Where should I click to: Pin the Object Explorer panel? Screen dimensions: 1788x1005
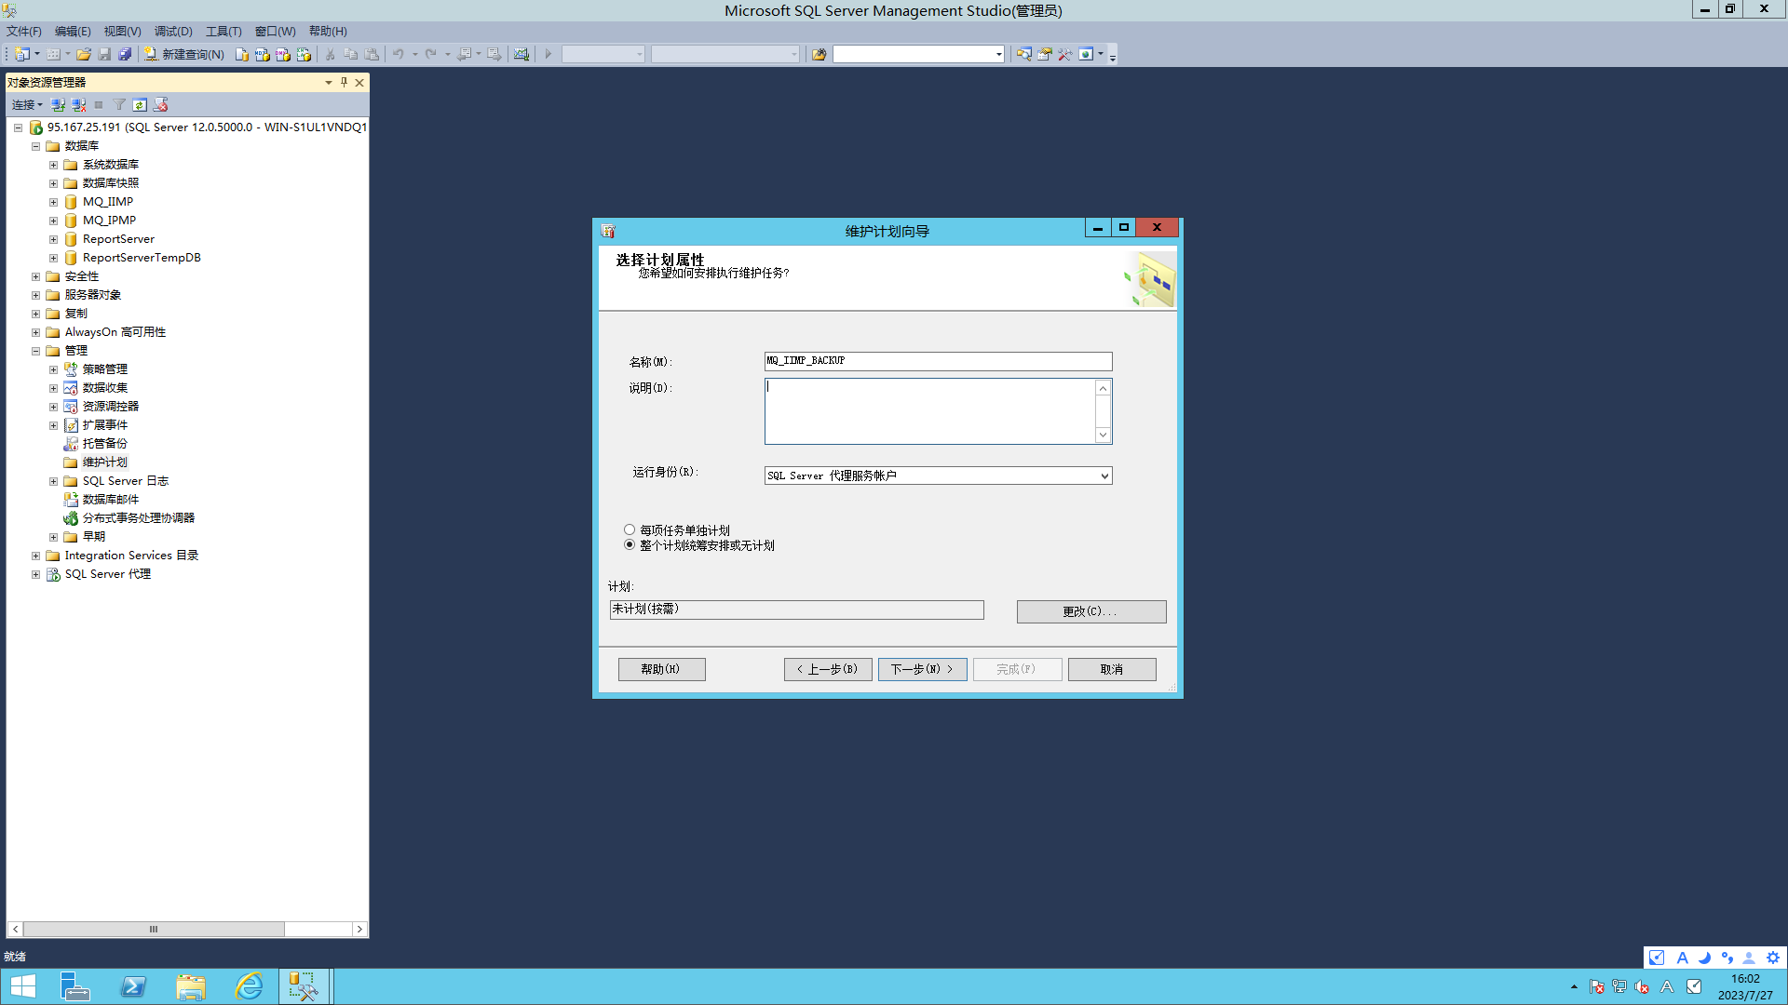pos(344,82)
